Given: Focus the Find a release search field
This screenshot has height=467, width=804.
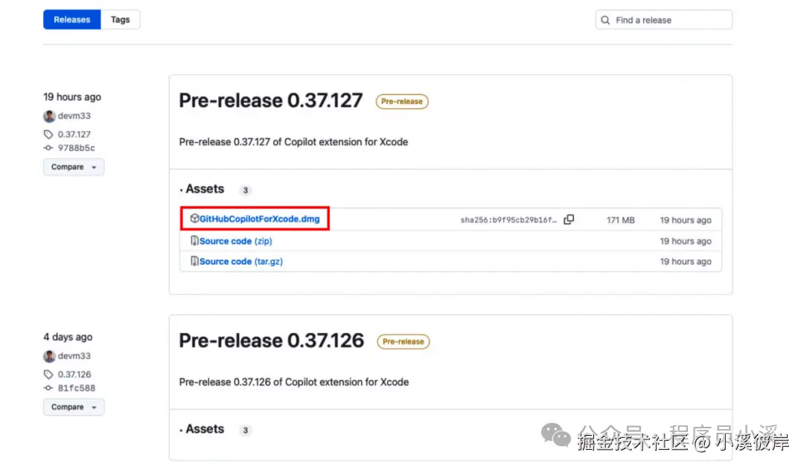Looking at the screenshot, I should click(663, 20).
